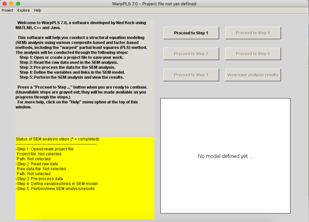
Task: Click Proceed to Step 2 button
Action: pyautogui.click(x=191, y=54)
